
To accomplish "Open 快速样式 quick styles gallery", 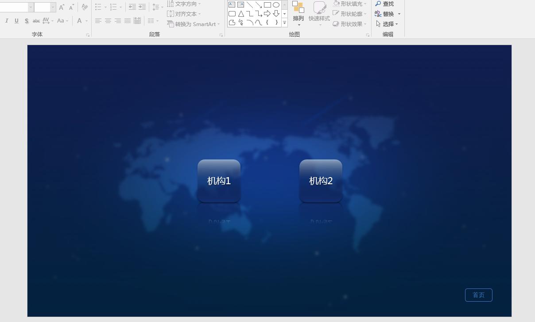I will tap(319, 14).
